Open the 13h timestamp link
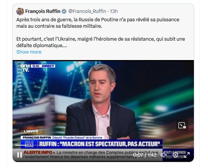Screen dimensions: 208x168 [114, 11]
